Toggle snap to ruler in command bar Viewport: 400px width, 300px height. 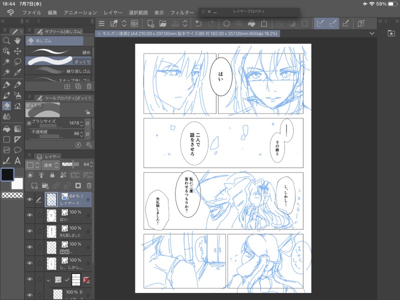click(320, 23)
